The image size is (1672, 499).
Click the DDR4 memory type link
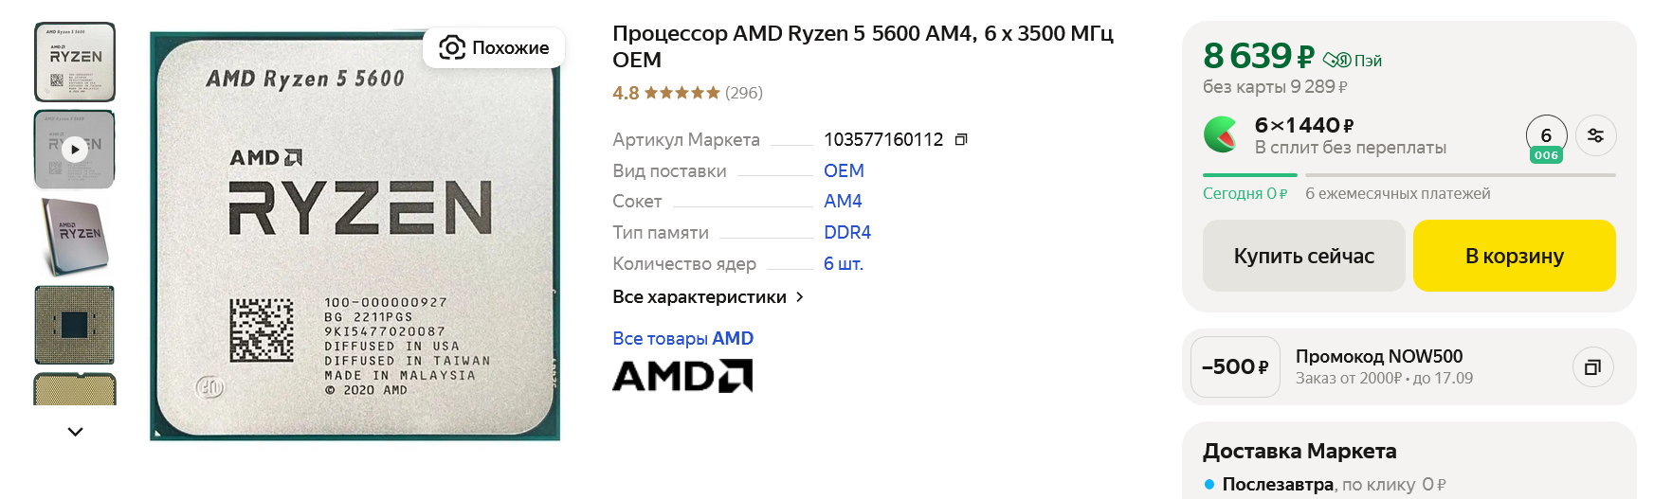847,233
